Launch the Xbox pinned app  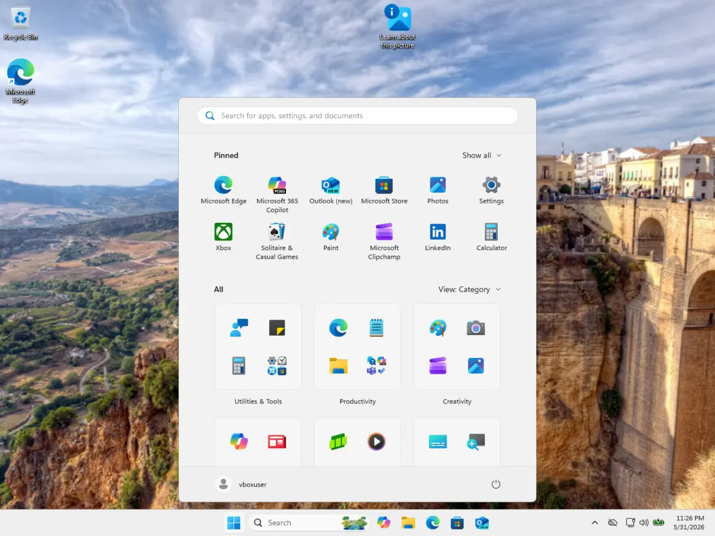pos(224,237)
